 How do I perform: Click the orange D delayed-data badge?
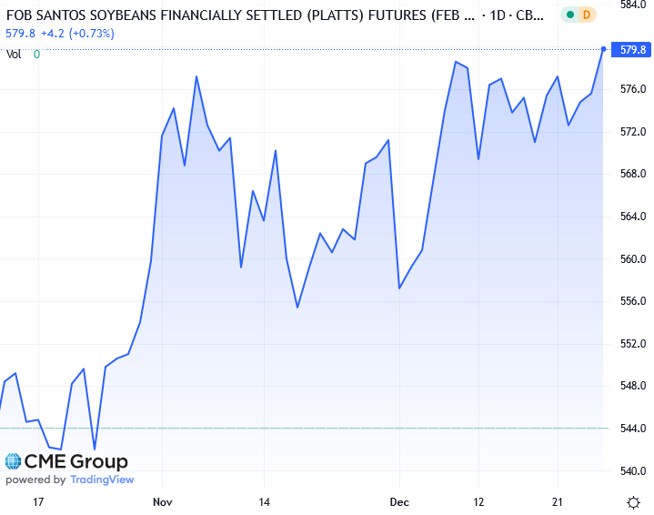pos(586,15)
